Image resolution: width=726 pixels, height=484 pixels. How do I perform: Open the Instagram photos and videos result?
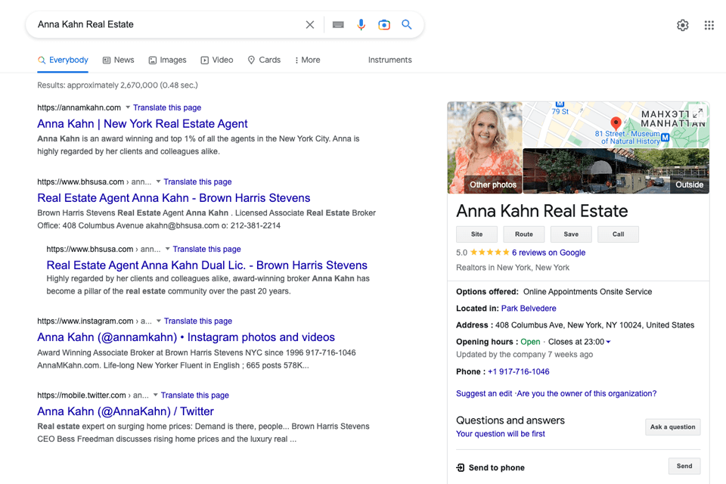[186, 337]
